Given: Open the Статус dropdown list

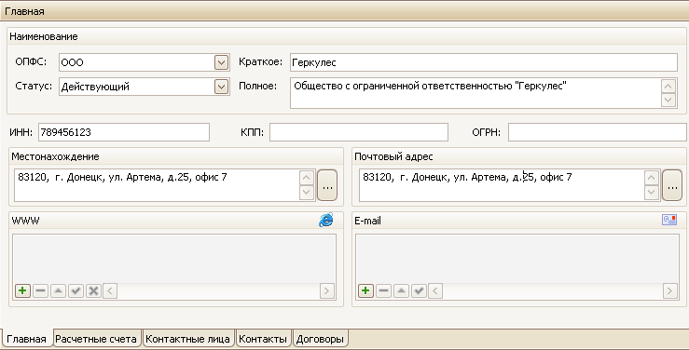Looking at the screenshot, I should (222, 87).
